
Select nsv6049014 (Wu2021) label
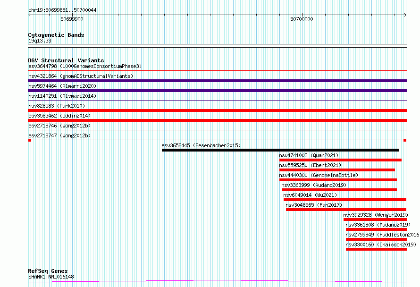tap(310, 195)
